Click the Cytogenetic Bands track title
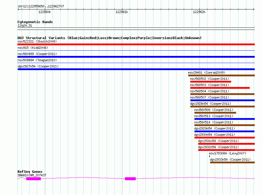Image resolution: width=263 pixels, height=195 pixels. [x=35, y=22]
